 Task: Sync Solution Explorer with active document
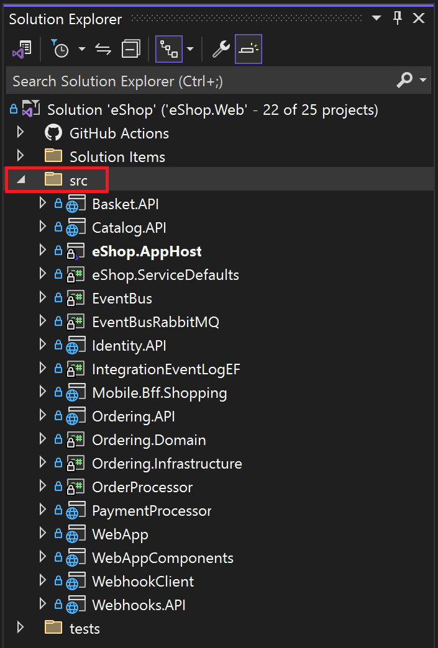(x=103, y=48)
